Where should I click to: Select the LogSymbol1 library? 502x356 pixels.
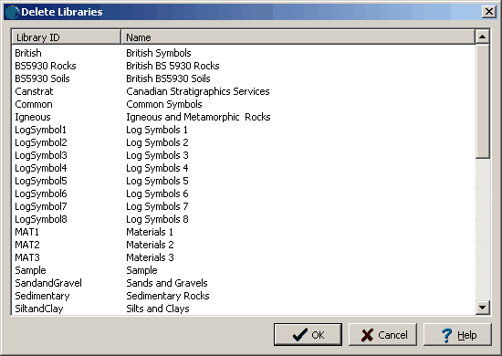point(244,130)
